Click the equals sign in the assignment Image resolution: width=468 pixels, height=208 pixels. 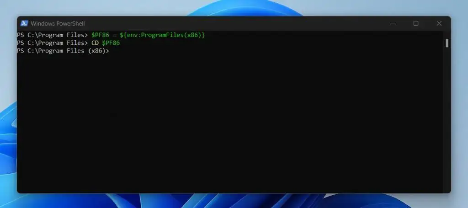tap(114, 35)
